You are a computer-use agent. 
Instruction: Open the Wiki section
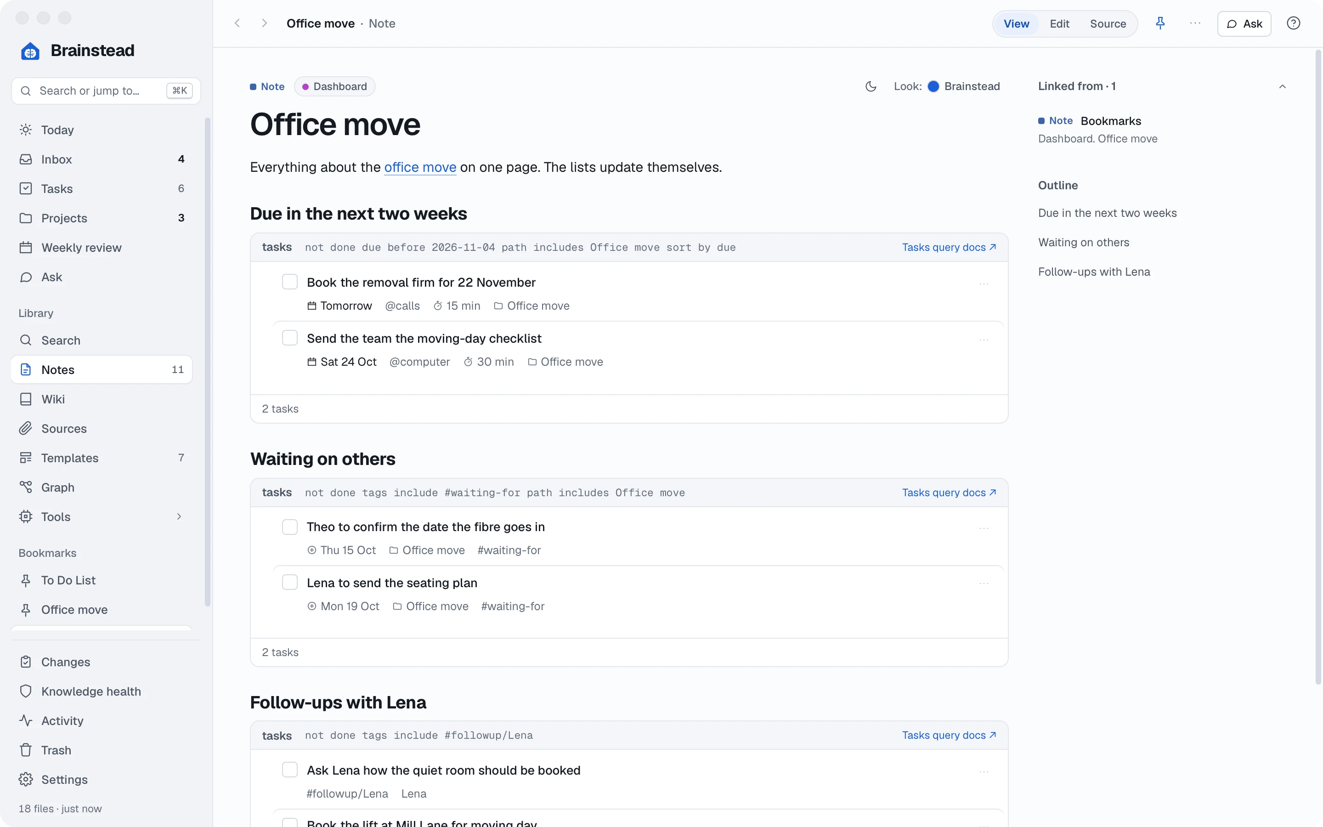[102, 399]
